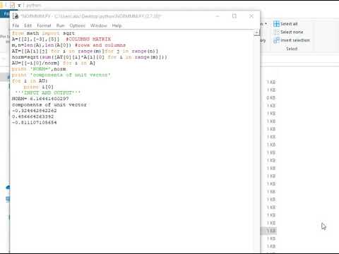Click the 'python' title of the Explorer window

pyautogui.click(x=34, y=5)
